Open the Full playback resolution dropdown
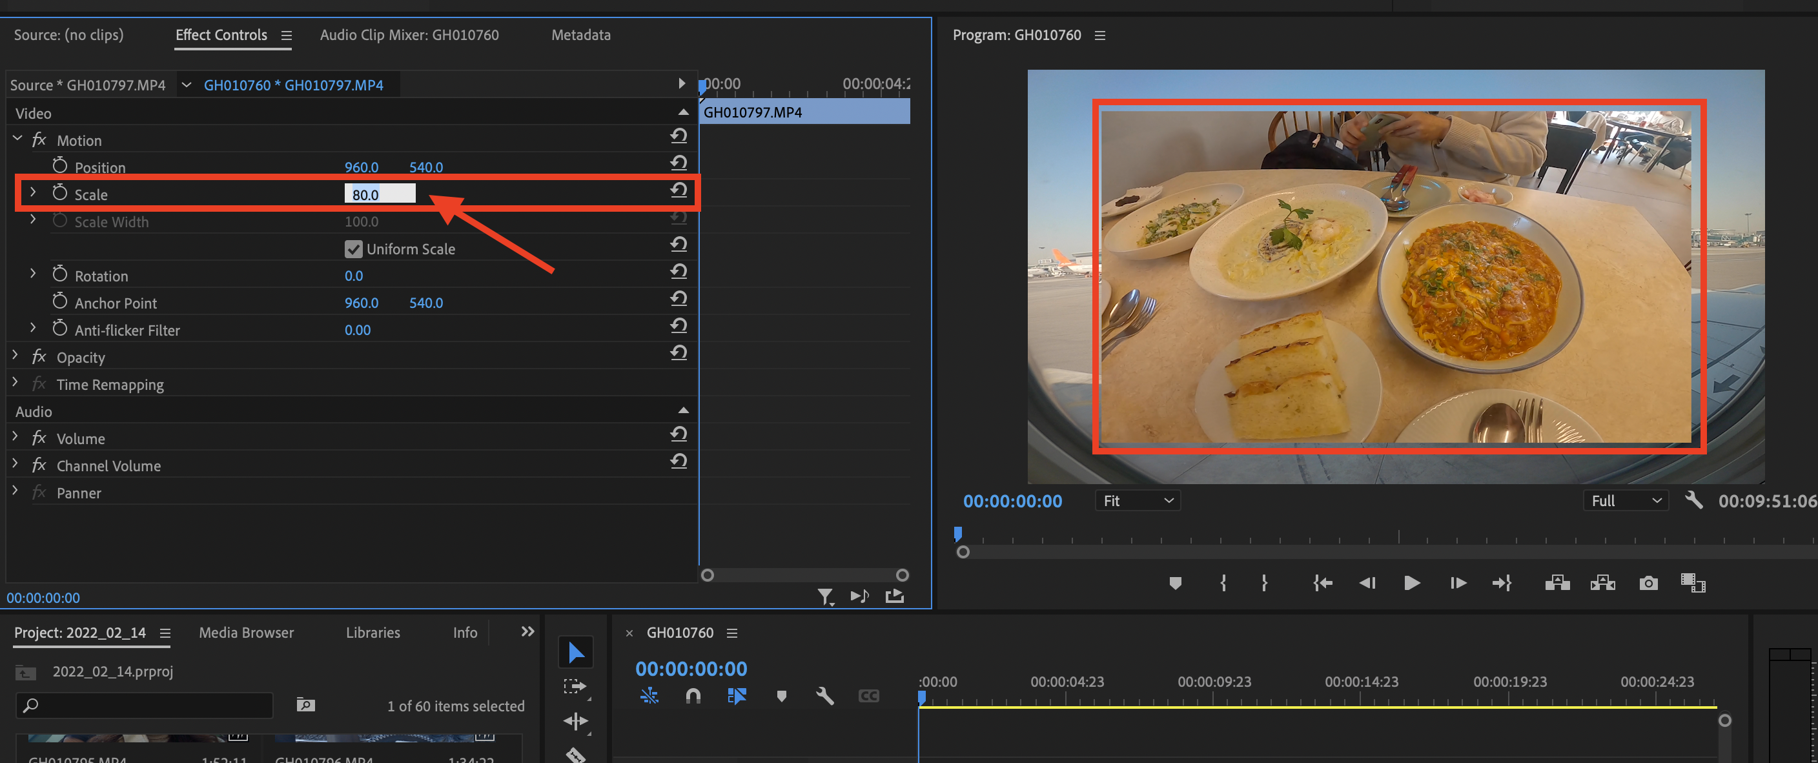Screen dimensions: 1818x763 point(1626,500)
